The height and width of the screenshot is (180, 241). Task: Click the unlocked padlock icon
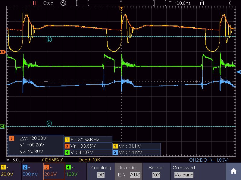pyautogui.click(x=202, y=3)
